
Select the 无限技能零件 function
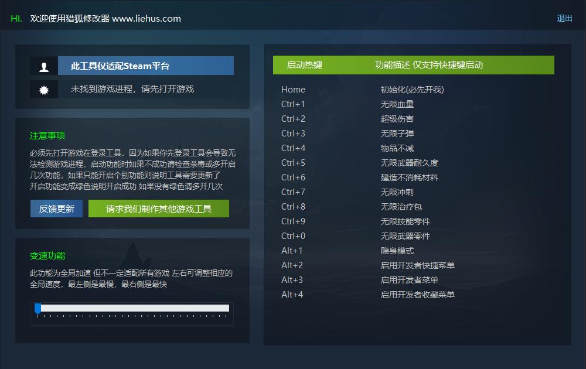405,221
